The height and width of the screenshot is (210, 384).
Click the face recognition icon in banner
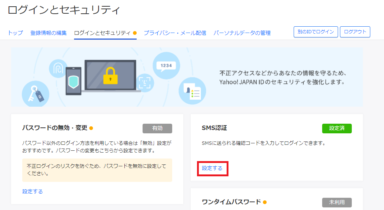145,83
